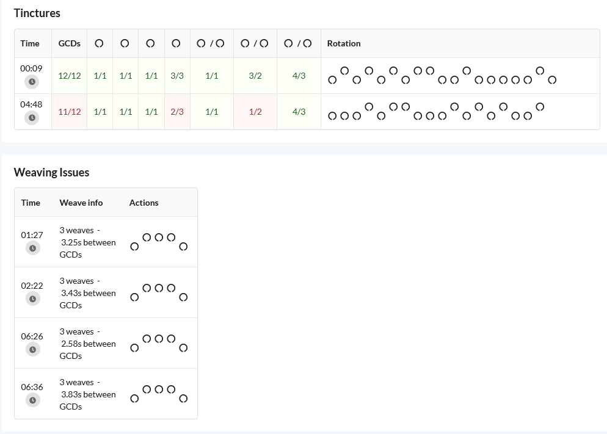Viewport: 607px width, 434px height.
Task: Click the 06:26 timestamp text
Action: (x=32, y=336)
